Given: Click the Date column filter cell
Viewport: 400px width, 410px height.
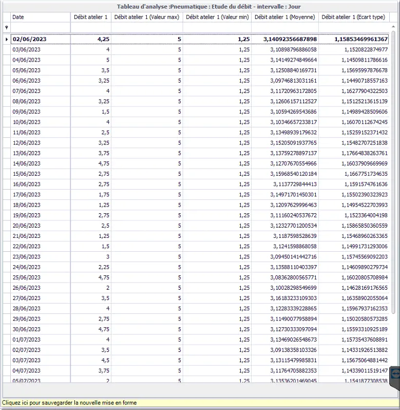Looking at the screenshot, I should click(x=40, y=27).
